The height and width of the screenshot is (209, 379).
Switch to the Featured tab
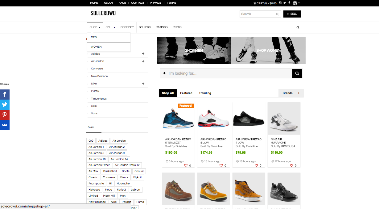pos(186,93)
